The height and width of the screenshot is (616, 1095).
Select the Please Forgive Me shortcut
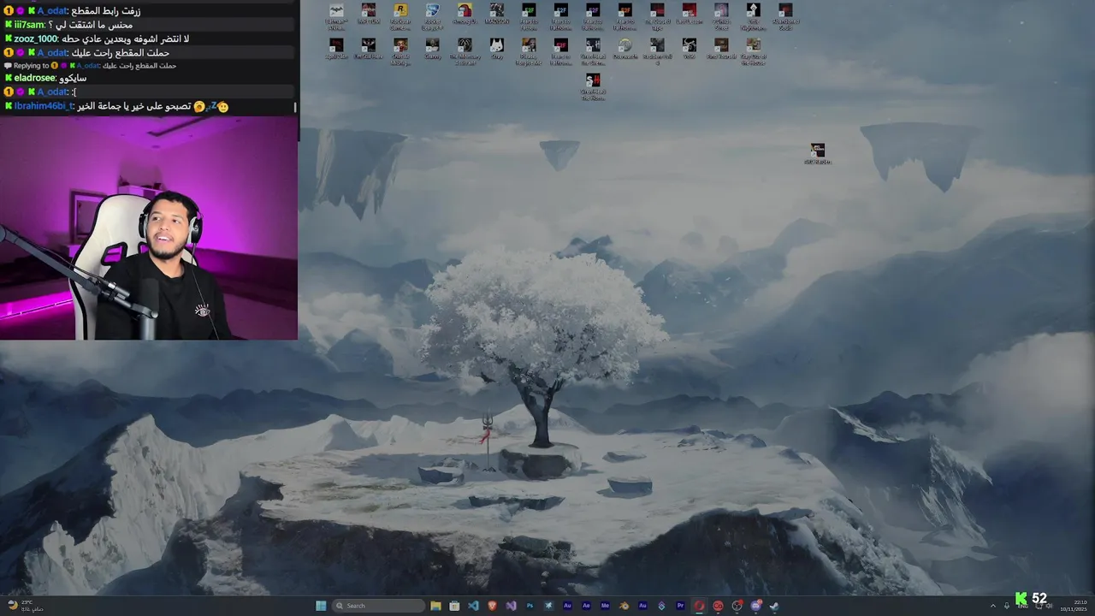[x=529, y=50]
